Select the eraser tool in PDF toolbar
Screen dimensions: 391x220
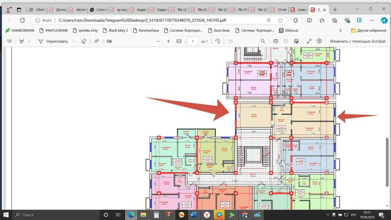click(83, 41)
